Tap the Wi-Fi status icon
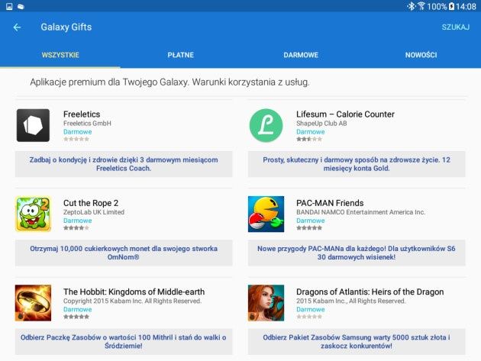Viewport: 481px width, 361px height. [421, 6]
